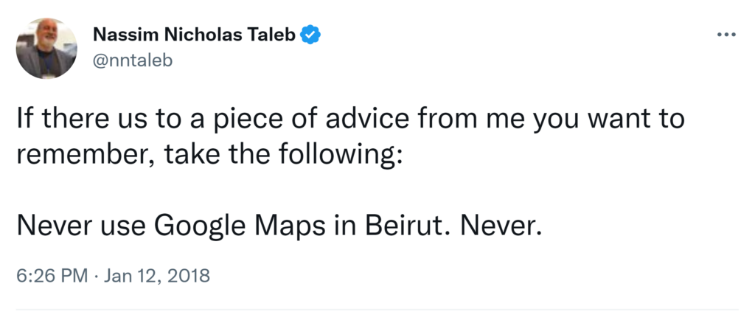Click the tweet's first line about advice
755x323 pixels.
coord(350,119)
